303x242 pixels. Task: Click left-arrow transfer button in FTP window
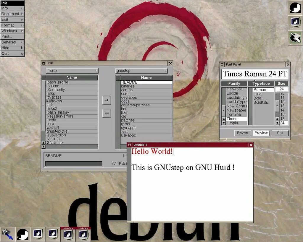pyautogui.click(x=107, y=113)
